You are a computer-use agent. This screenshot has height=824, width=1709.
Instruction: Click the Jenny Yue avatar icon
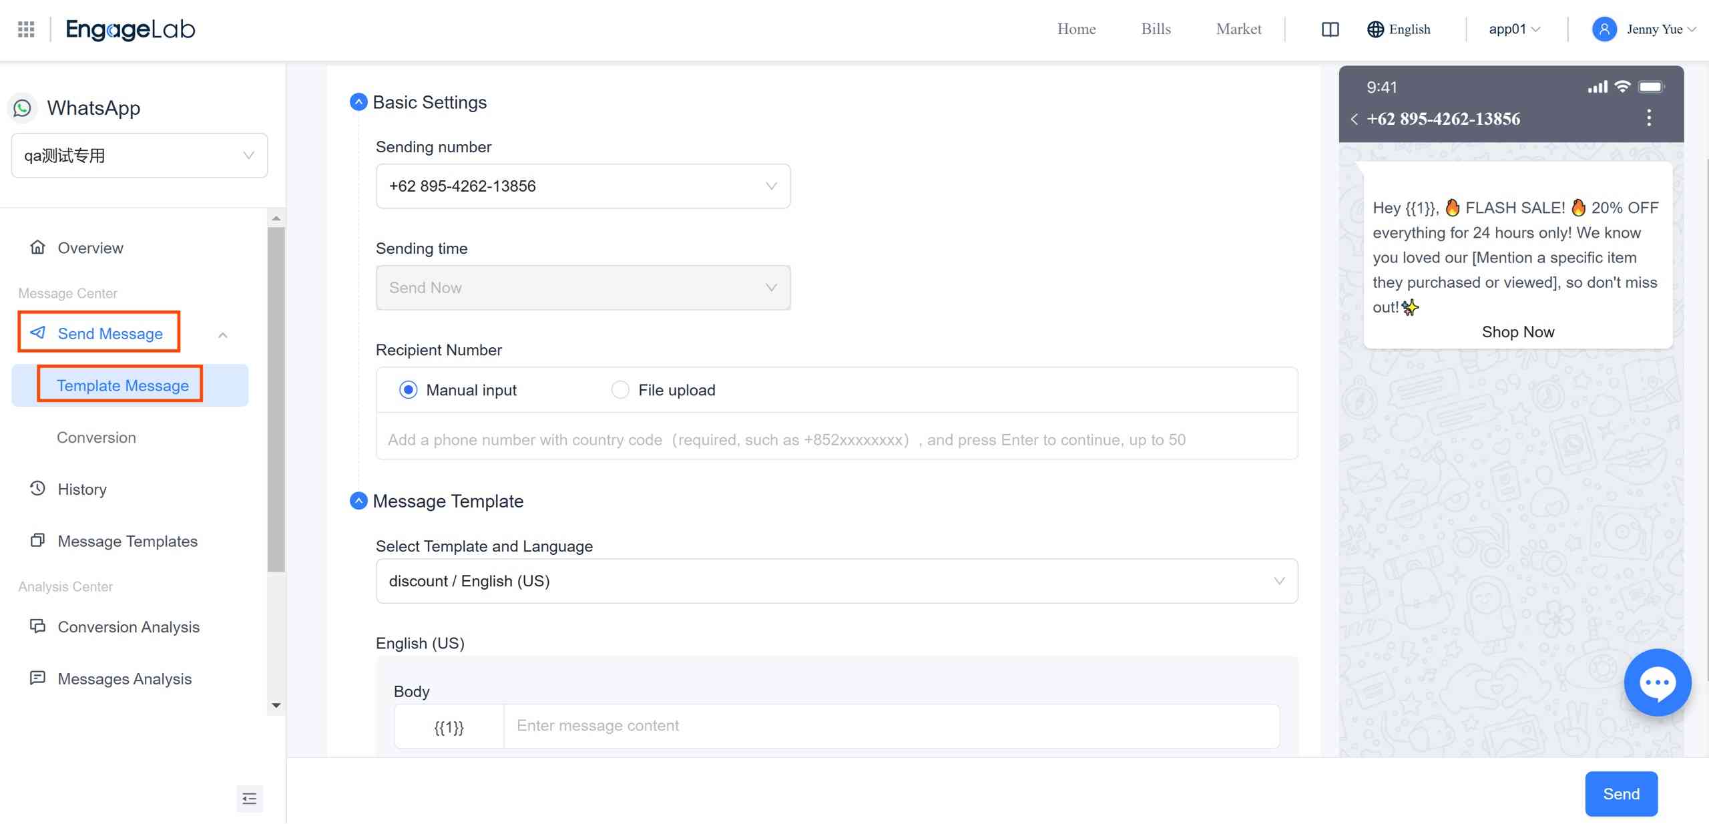click(1604, 29)
